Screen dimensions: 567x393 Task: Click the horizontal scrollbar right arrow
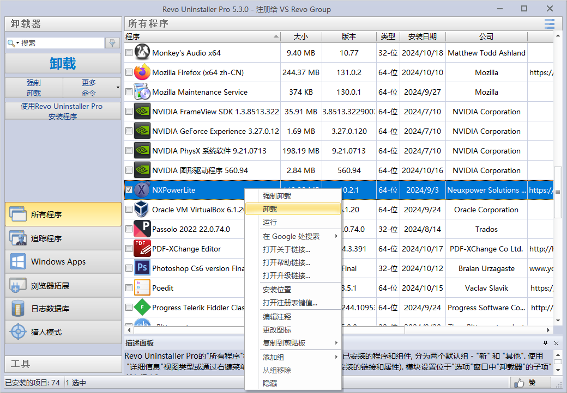(548, 330)
